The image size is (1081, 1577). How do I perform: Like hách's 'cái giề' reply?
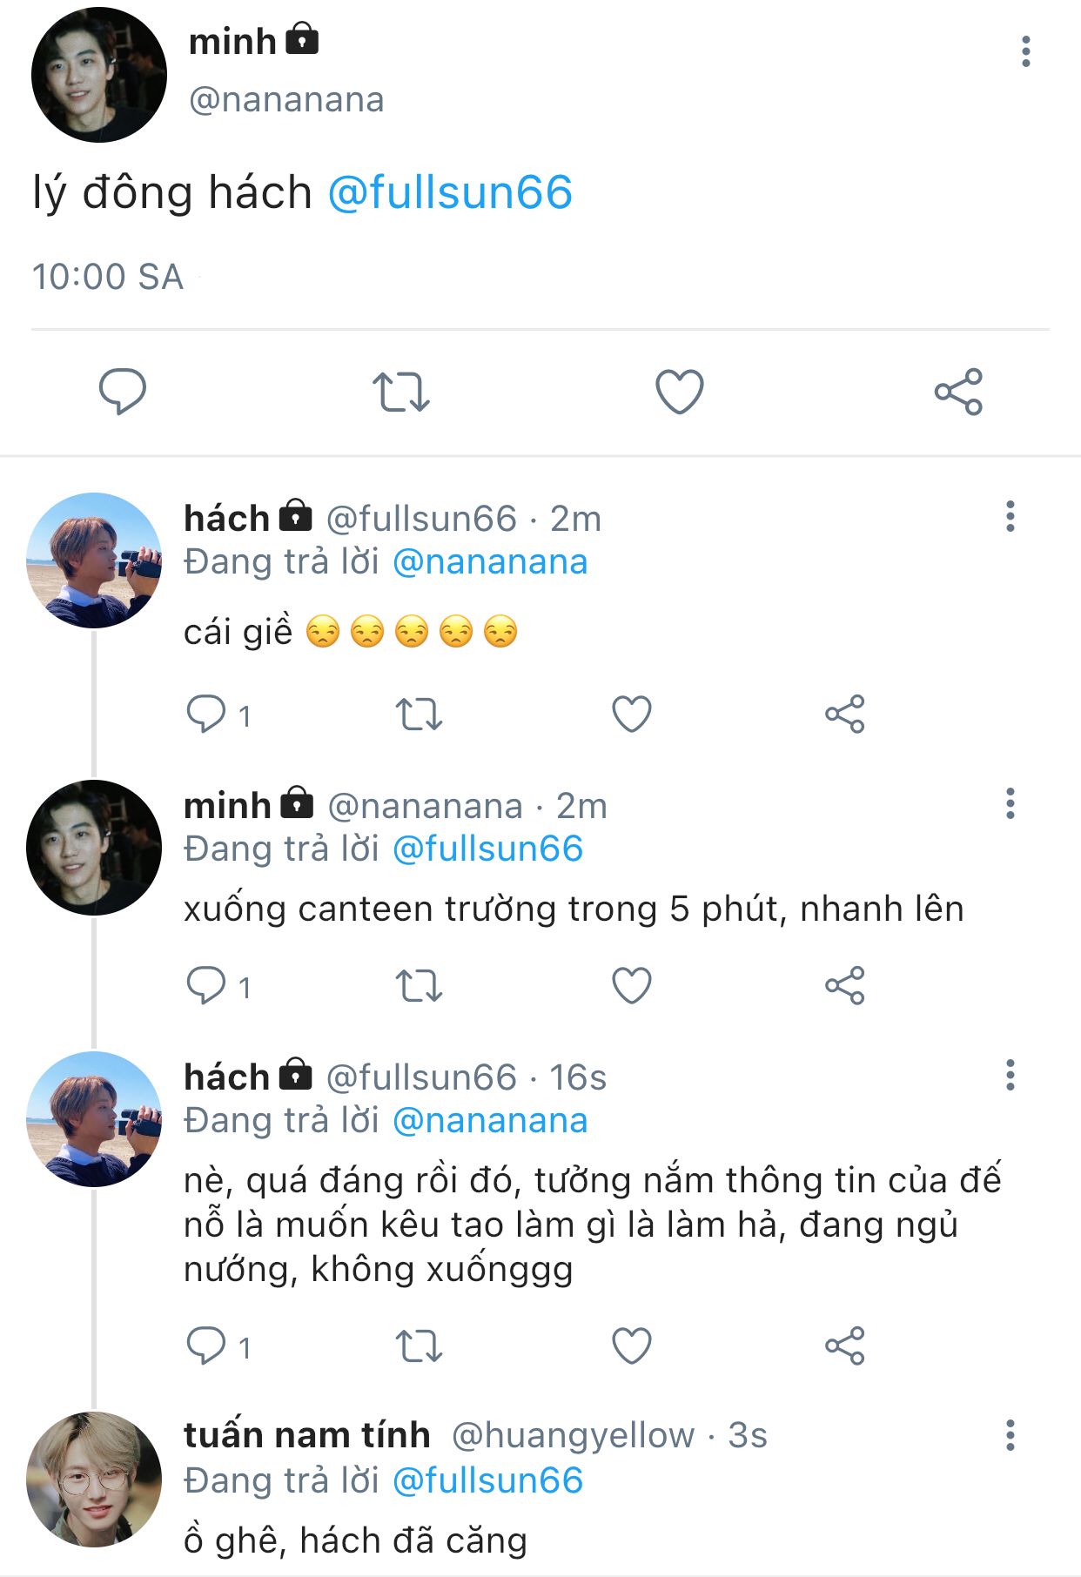(632, 715)
